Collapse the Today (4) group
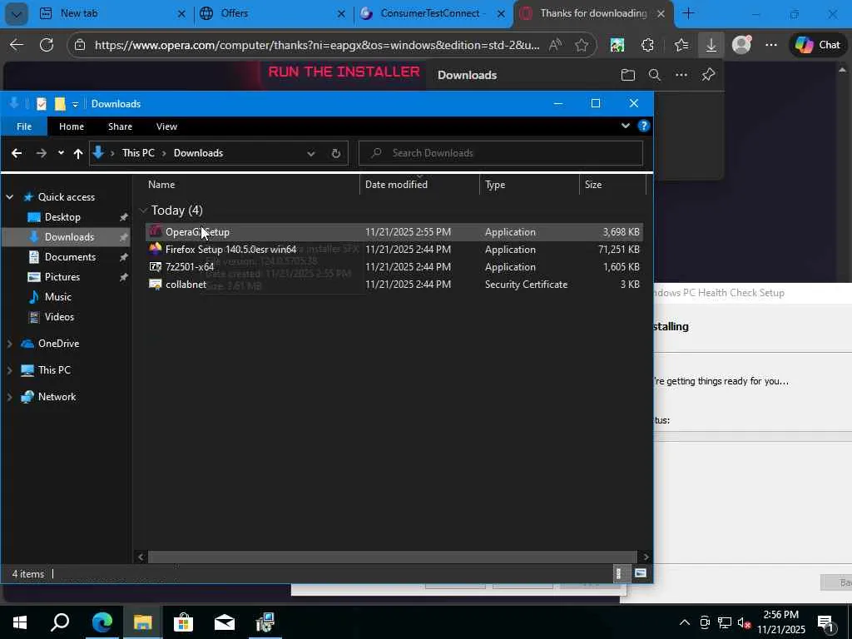 point(143,211)
